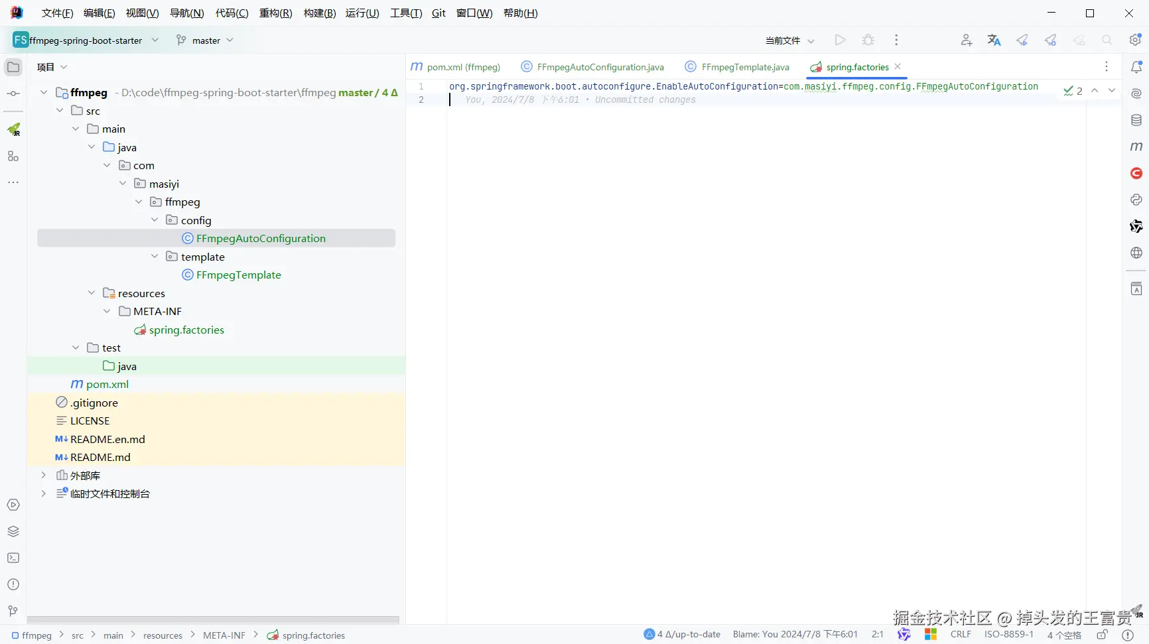Open the 重构(R) menu
This screenshot has width=1149, height=644.
click(276, 13)
